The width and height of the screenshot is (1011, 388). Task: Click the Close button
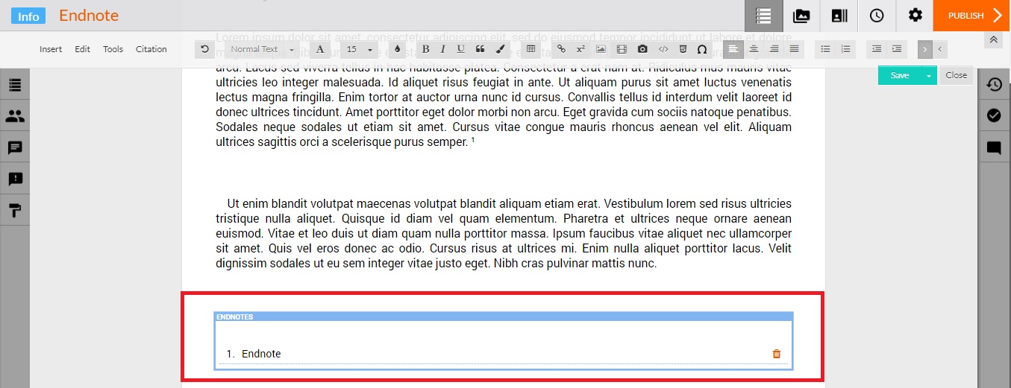pos(956,75)
